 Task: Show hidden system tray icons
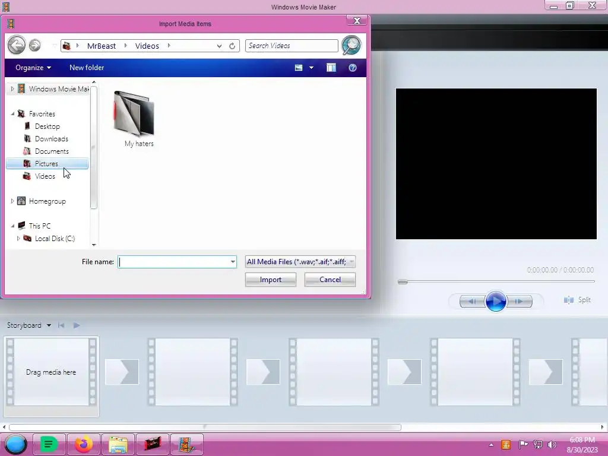click(x=491, y=445)
